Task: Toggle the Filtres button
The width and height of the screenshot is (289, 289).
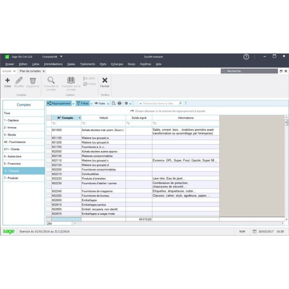Action: click(x=82, y=103)
